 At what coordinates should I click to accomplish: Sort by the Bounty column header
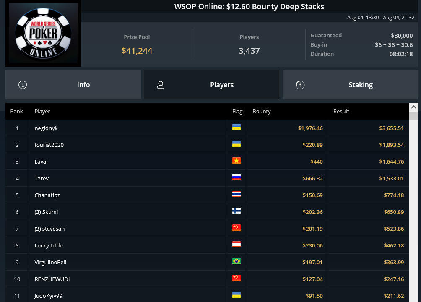click(262, 111)
